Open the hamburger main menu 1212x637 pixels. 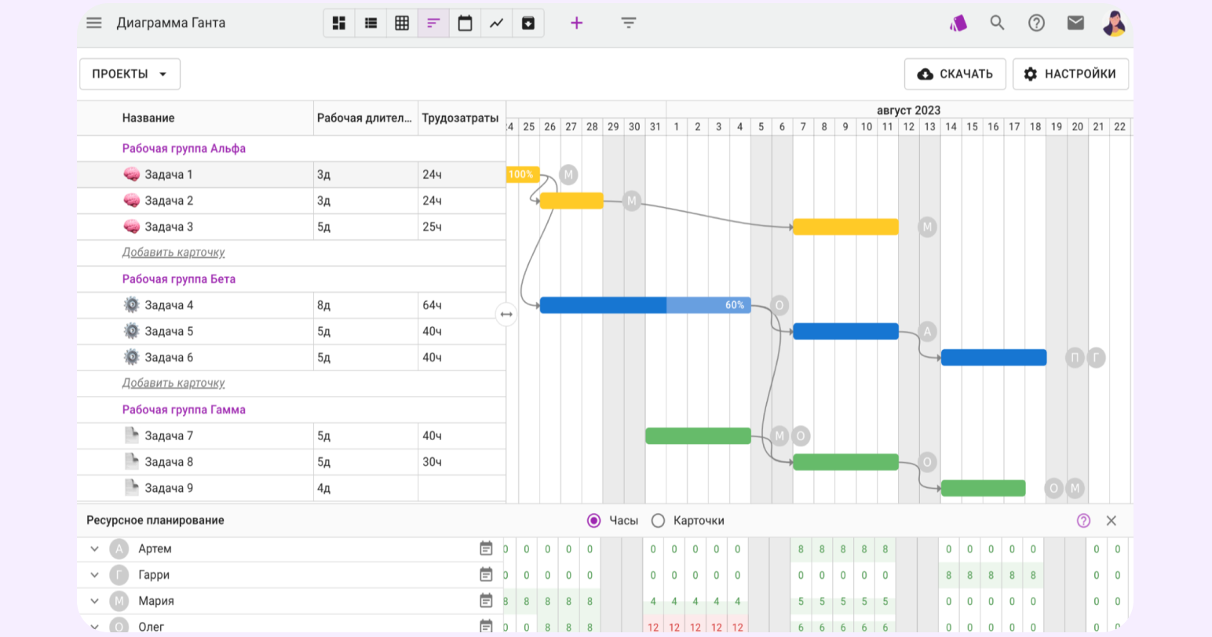pos(94,23)
